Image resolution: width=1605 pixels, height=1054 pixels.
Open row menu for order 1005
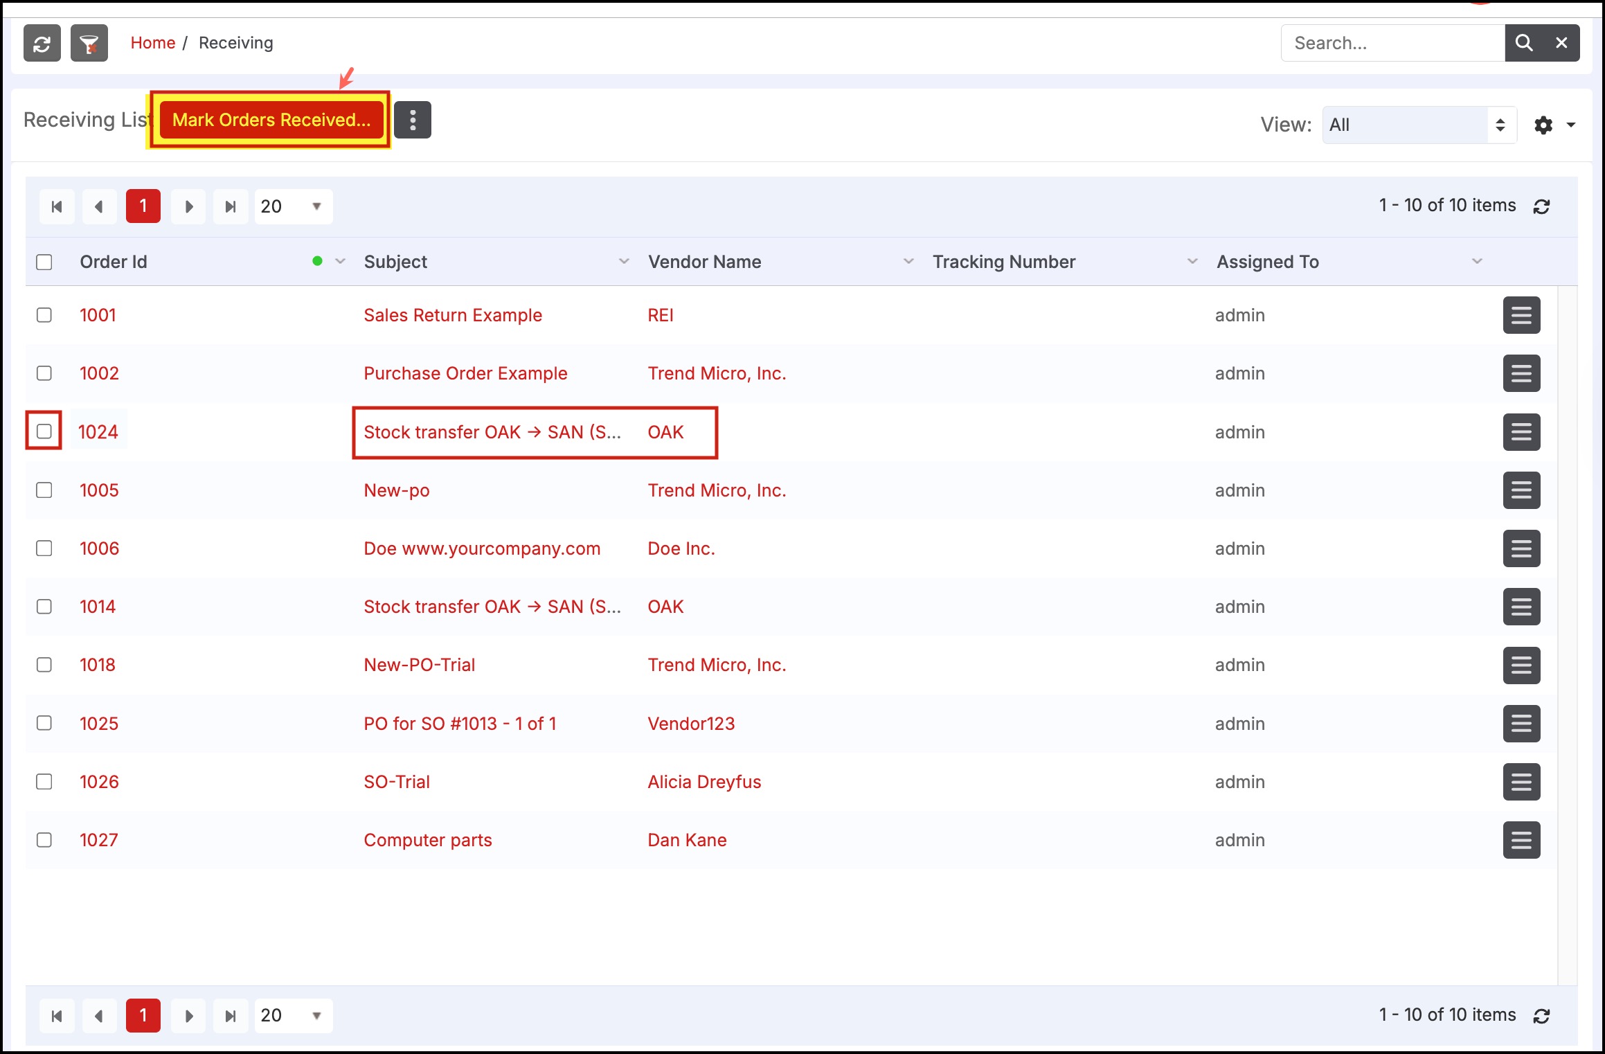(1522, 490)
